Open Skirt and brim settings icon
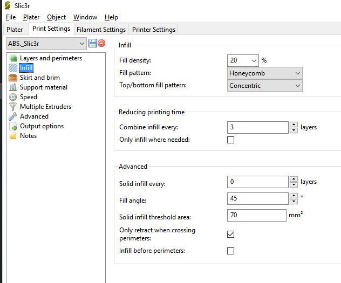The height and width of the screenshot is (283, 341). click(x=13, y=78)
